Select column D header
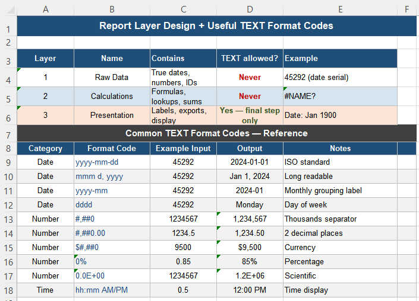This screenshot has height=301, width=419. pos(250,9)
